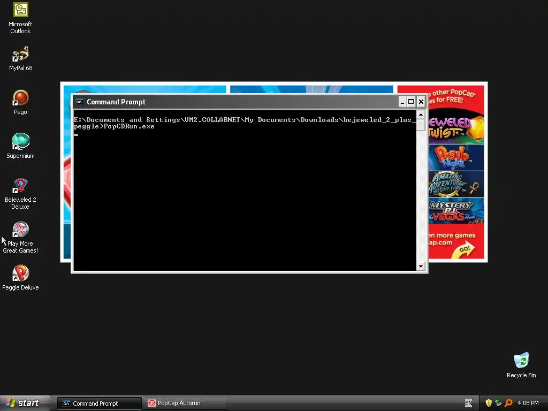Click Command Prompt scrollbar up arrow
The width and height of the screenshot is (548, 411).
pyautogui.click(x=421, y=115)
